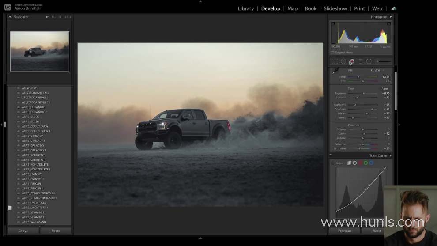Click the Exposure slider handle
The height and width of the screenshot is (246, 437).
[363, 94]
